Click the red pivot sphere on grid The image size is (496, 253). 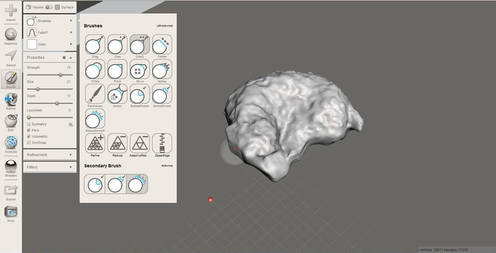(211, 200)
